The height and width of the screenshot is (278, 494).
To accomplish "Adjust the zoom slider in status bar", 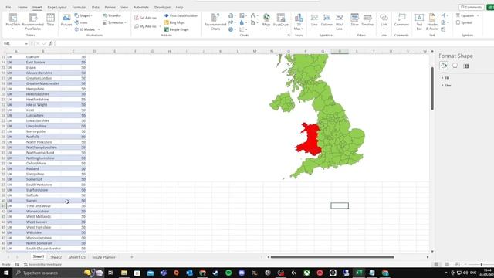I will pos(481,264).
